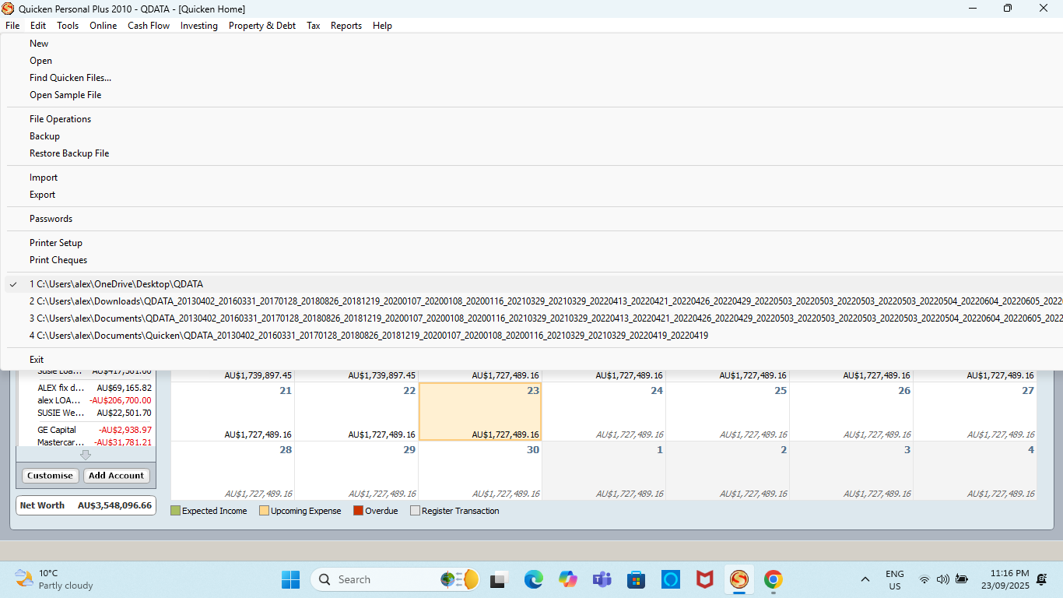This screenshot has height=598, width=1063.
Task: Open the Edit menu
Action: click(38, 26)
